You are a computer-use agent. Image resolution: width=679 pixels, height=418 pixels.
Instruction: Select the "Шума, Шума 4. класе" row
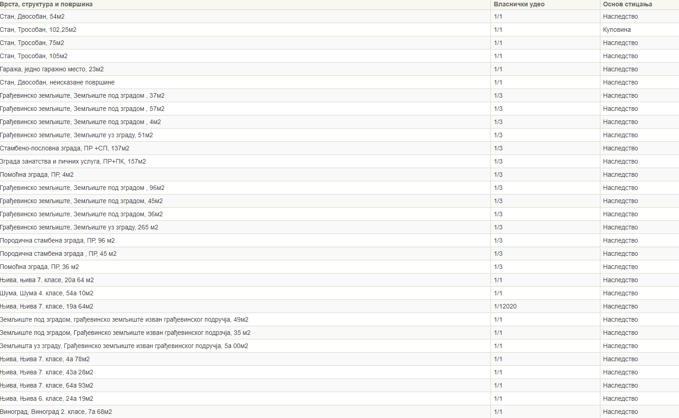[47, 293]
